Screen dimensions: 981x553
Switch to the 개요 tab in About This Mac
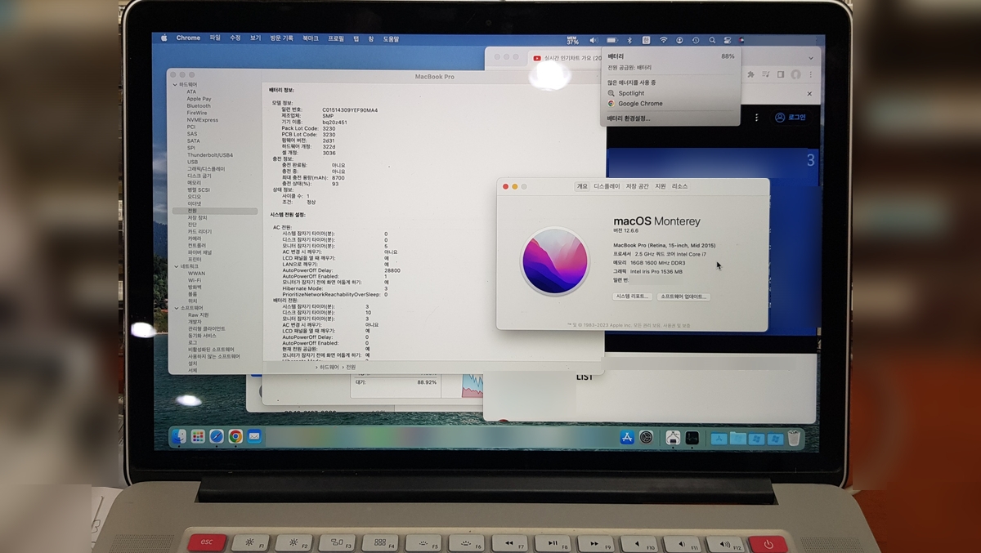(x=582, y=186)
